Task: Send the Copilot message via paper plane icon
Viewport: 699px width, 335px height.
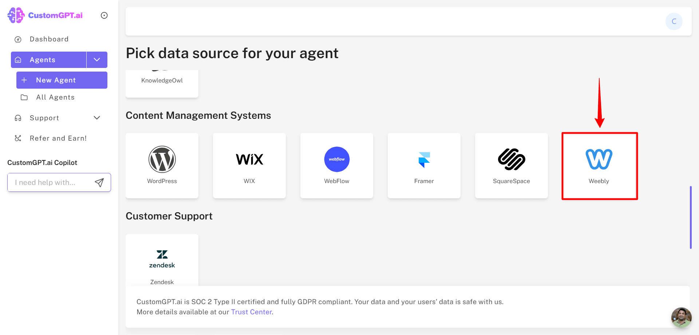Action: [99, 182]
